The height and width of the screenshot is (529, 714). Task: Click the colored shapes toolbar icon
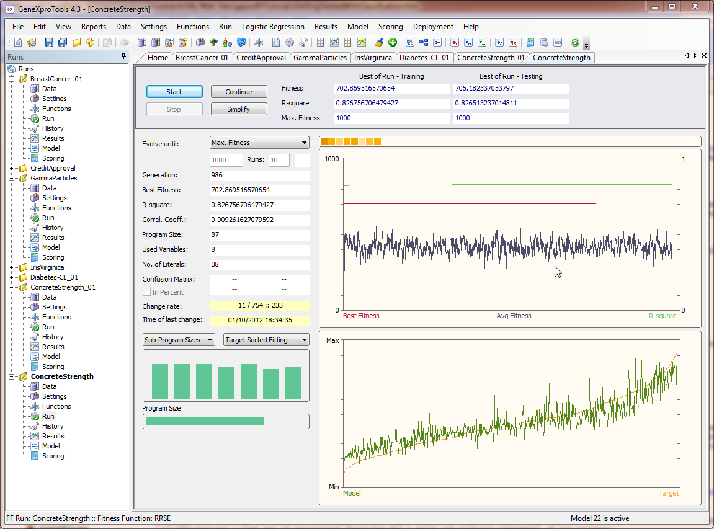click(227, 42)
